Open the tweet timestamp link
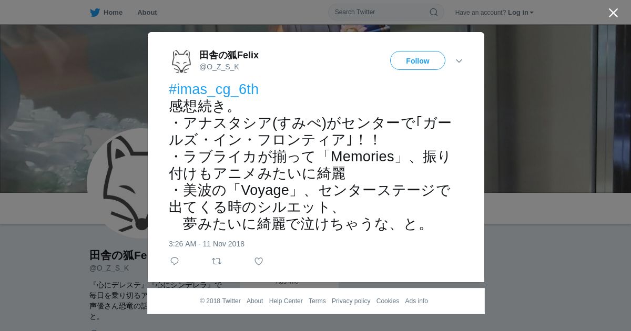 pos(207,244)
